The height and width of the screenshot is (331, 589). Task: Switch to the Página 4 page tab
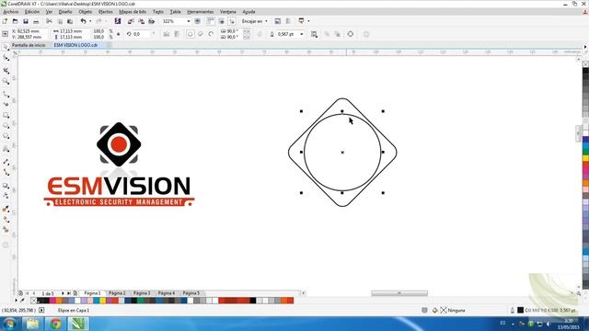pos(166,293)
